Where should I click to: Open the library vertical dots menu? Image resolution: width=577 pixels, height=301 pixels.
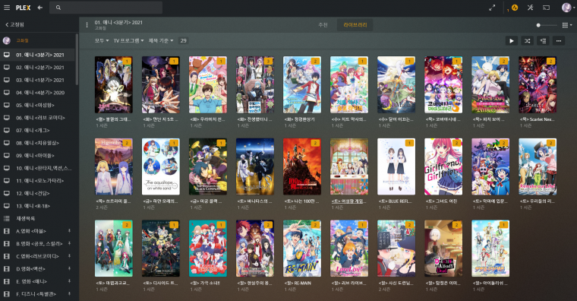87,25
